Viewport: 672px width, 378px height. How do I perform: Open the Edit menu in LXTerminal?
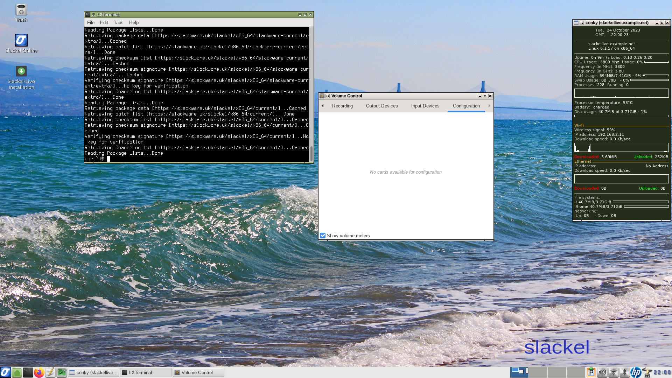click(104, 22)
